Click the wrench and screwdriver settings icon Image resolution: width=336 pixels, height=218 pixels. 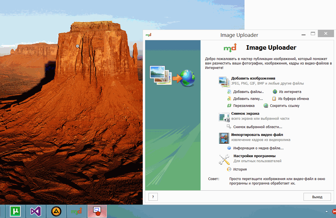click(224, 159)
